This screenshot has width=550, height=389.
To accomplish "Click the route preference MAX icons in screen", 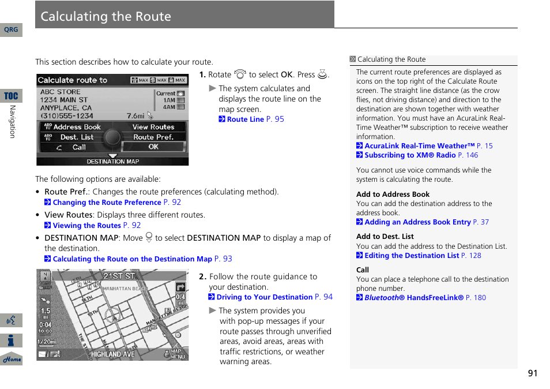I will [158, 80].
